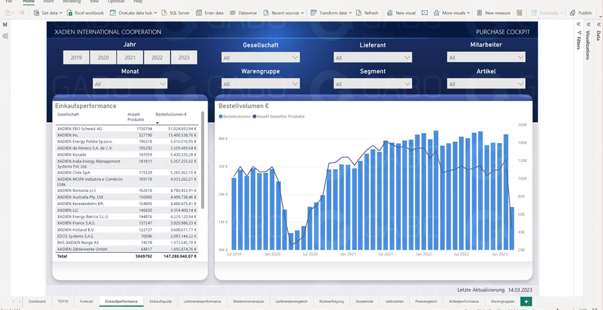Screen dimensions: 603x310
Task: Open the paste clipboard icon
Action: click(8, 13)
